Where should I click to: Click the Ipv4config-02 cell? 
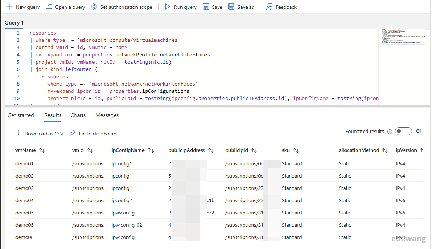(x=127, y=225)
